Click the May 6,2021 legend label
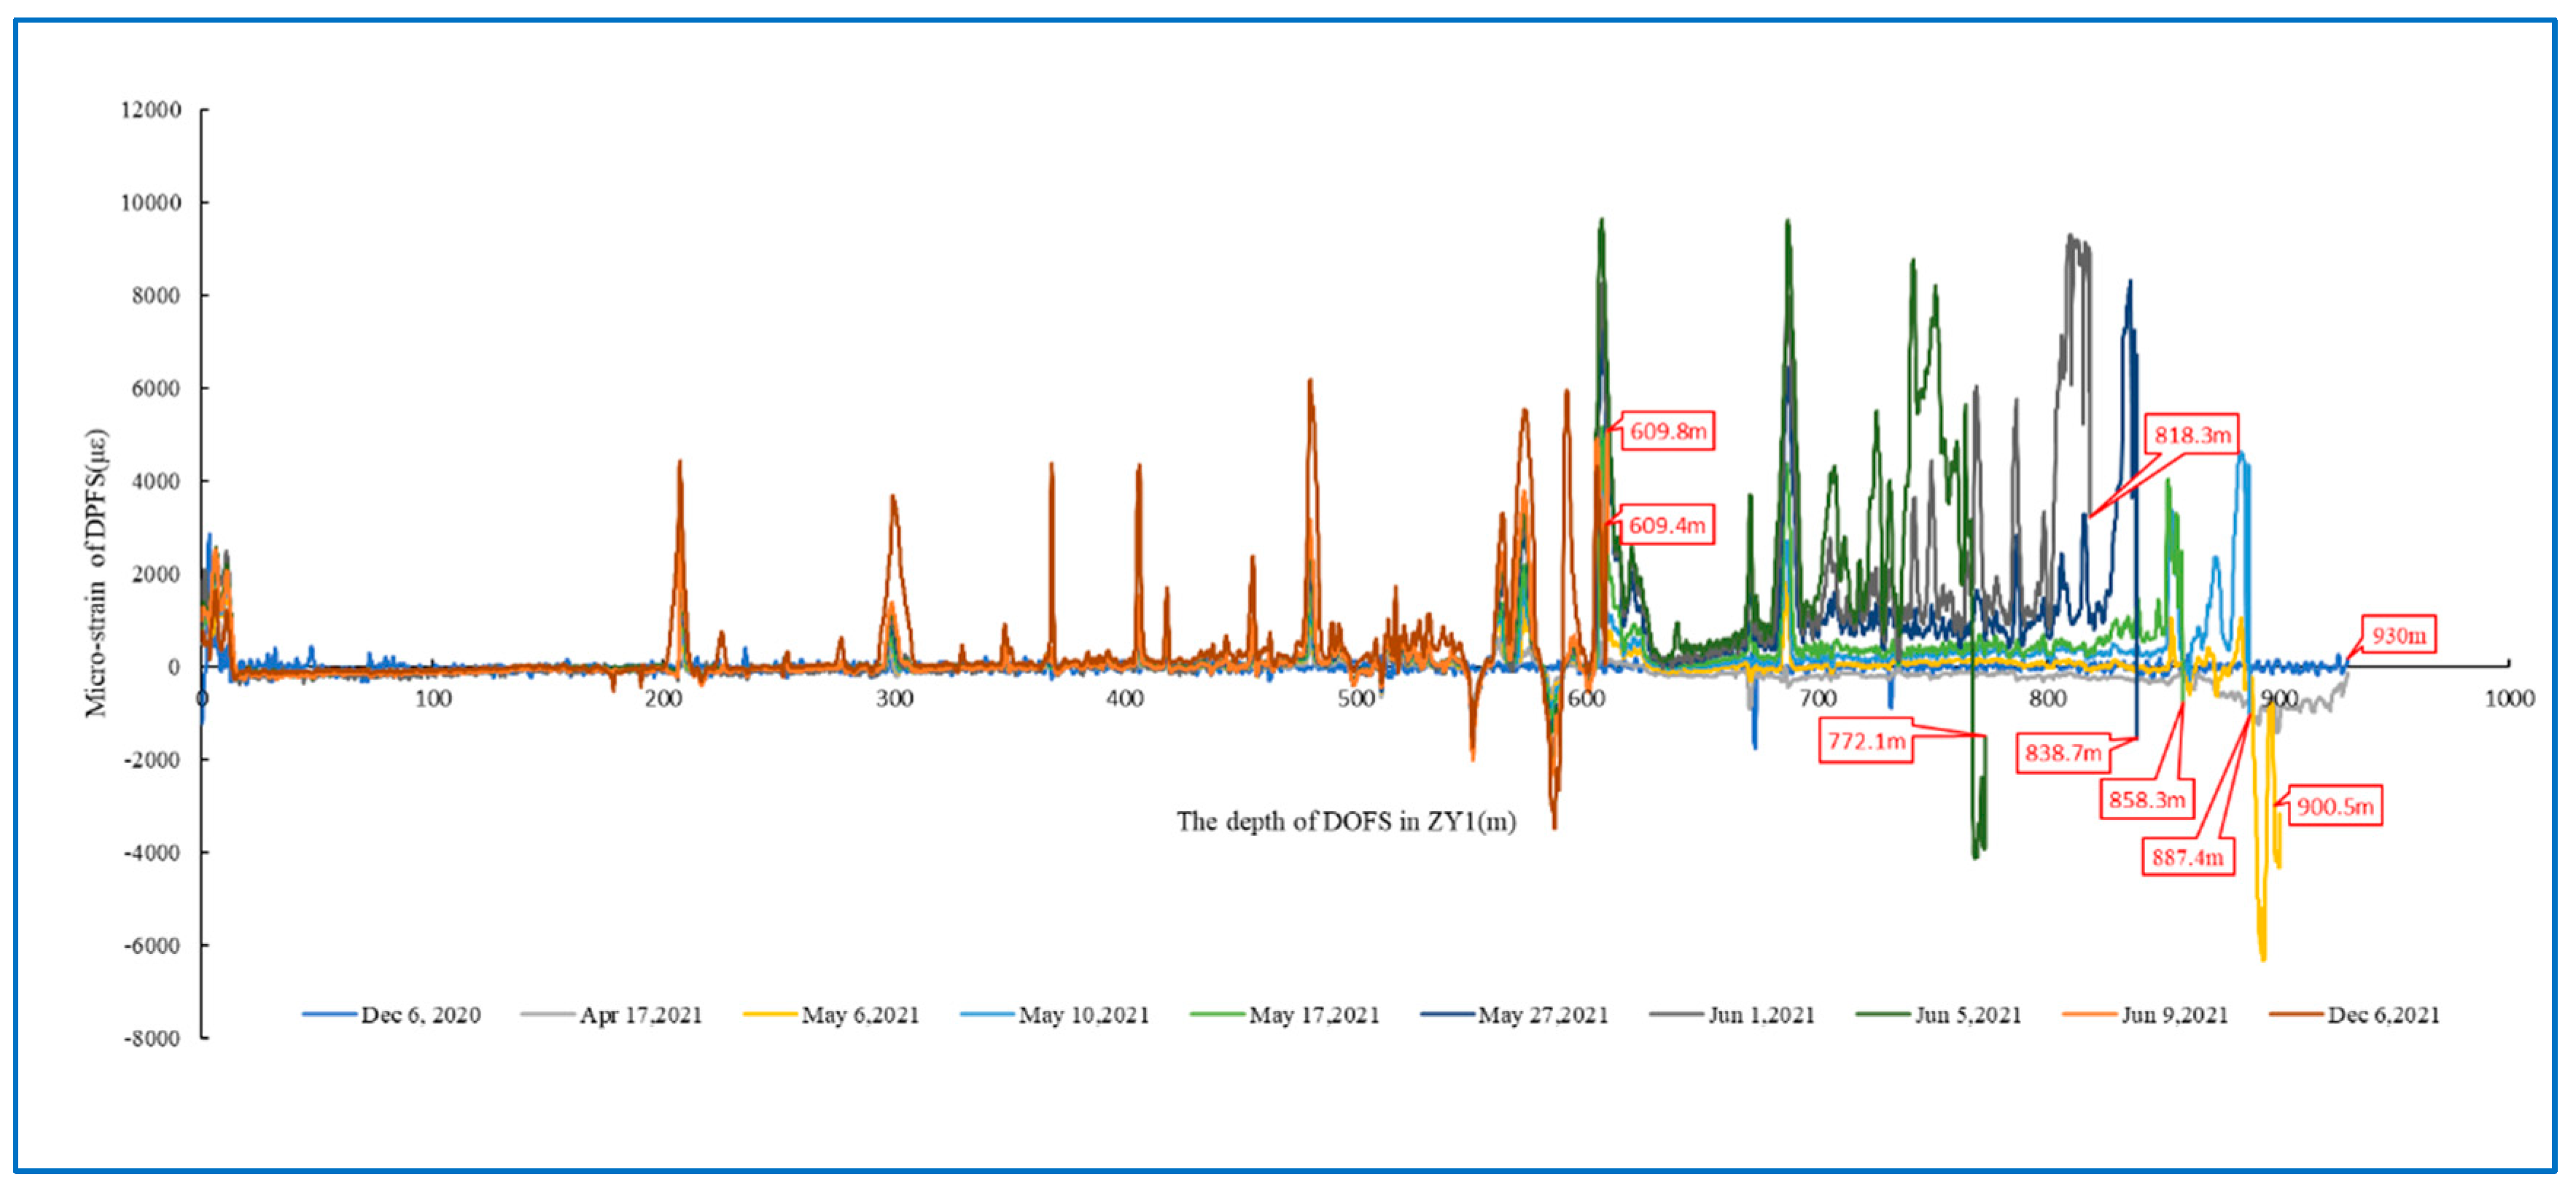 click(860, 1015)
